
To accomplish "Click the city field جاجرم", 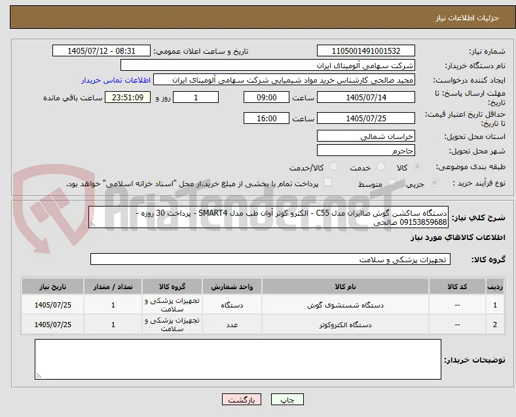I will click(x=366, y=151).
